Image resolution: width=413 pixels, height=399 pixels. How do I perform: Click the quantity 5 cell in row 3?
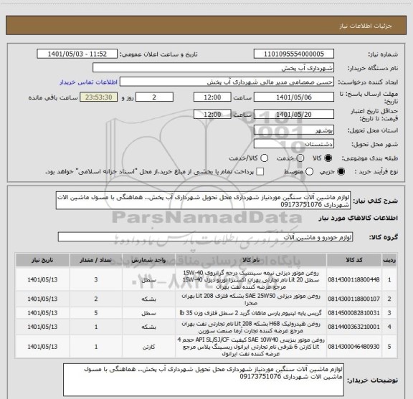[x=96, y=313]
